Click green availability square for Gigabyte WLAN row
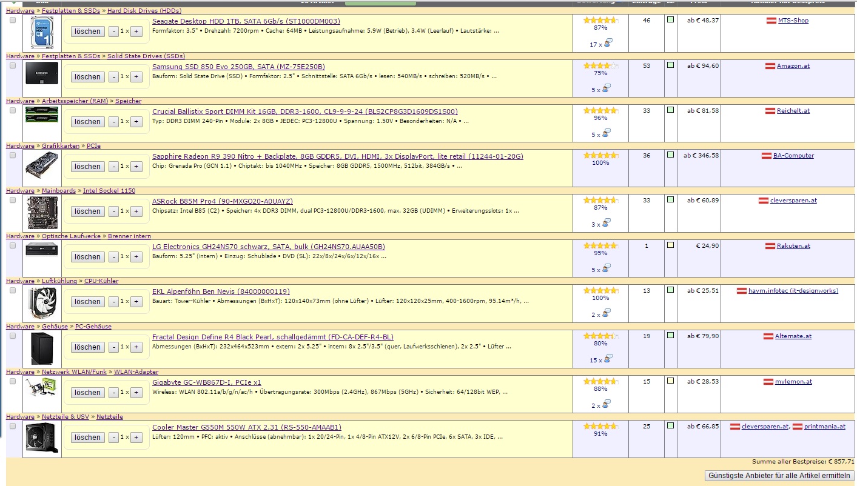 [x=670, y=381]
